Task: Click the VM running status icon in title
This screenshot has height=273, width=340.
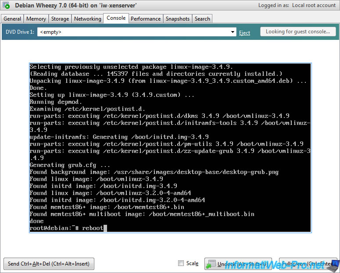Action: 6,5
